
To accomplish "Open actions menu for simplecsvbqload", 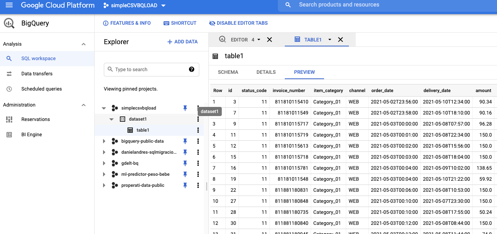I will pos(198,108).
